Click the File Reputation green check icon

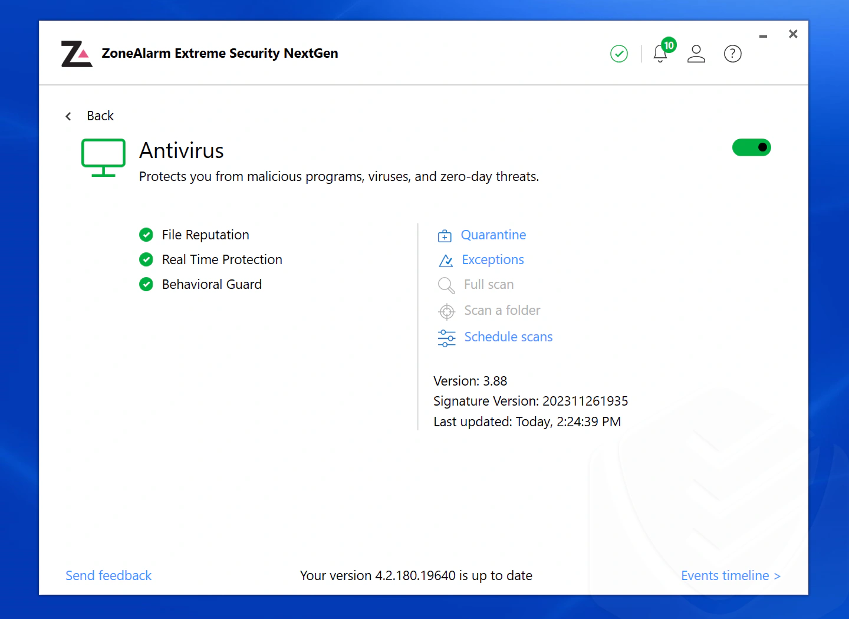coord(146,235)
